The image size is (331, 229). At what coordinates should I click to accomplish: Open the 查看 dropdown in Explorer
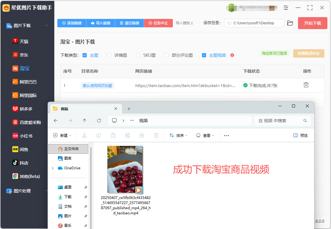[205, 135]
